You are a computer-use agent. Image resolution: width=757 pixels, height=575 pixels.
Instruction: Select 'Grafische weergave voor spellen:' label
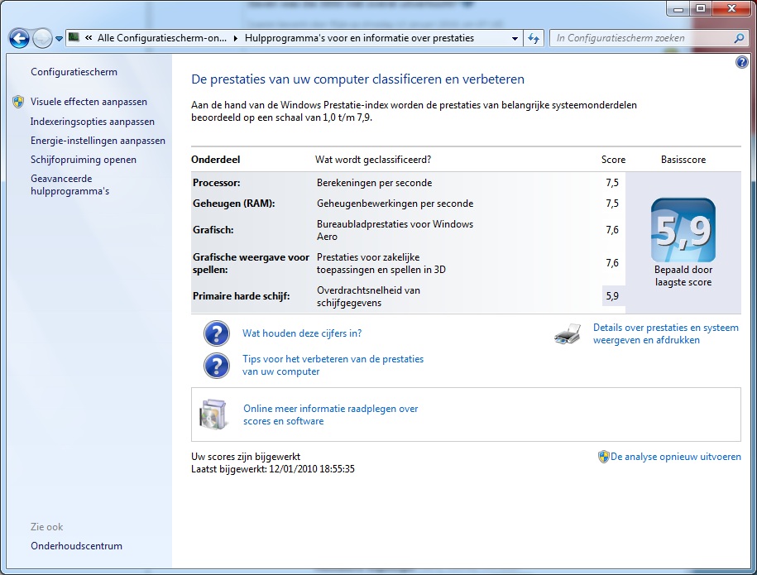(x=251, y=263)
